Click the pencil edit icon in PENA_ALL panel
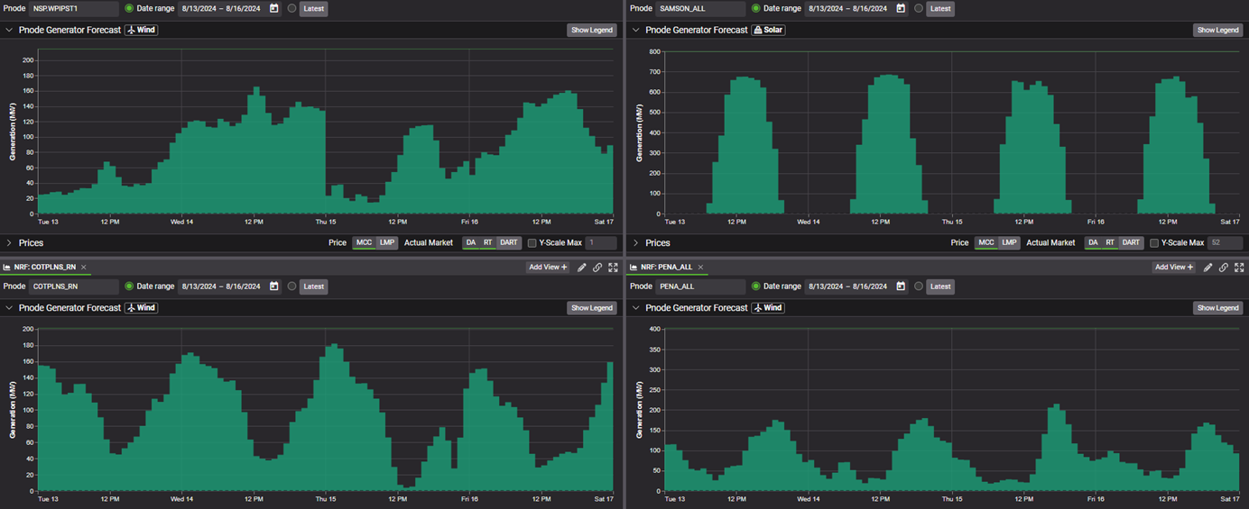 pyautogui.click(x=1208, y=268)
